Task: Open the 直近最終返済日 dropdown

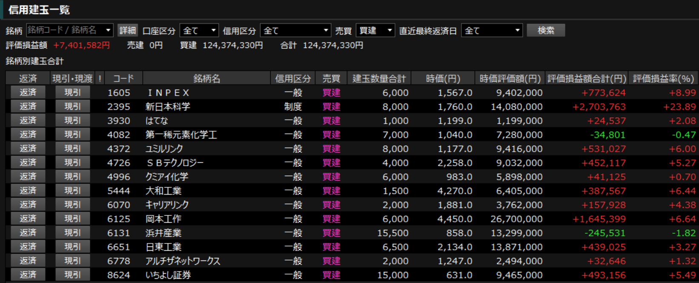Action: 492,31
